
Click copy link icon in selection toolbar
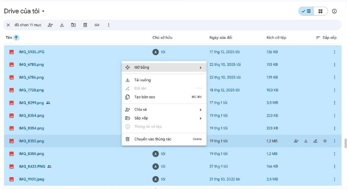tap(97, 25)
